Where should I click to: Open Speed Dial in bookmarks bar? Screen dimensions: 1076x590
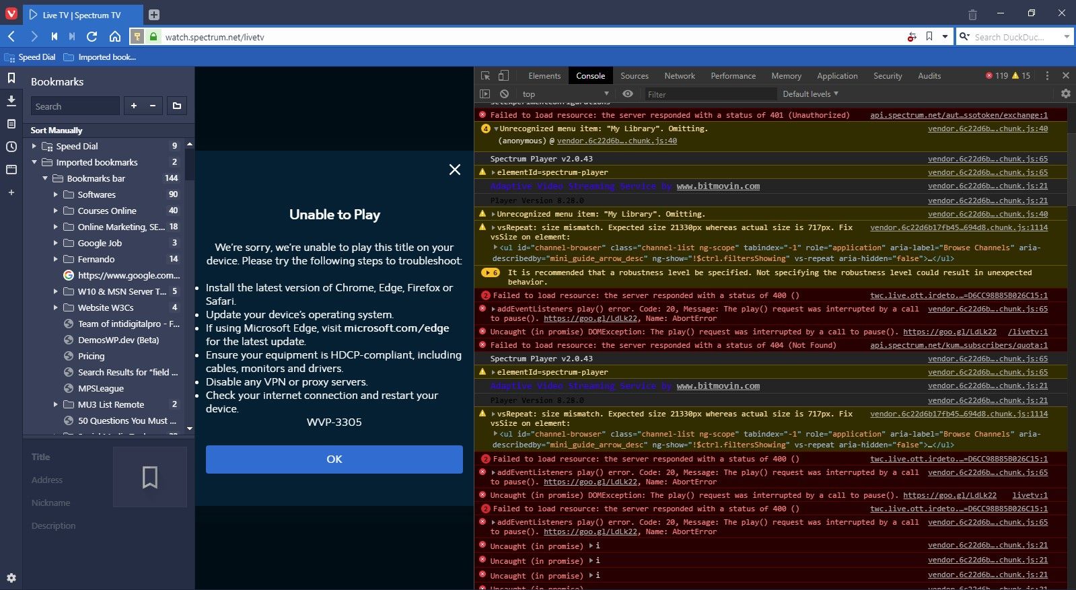click(30, 57)
